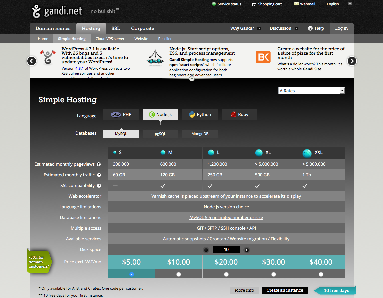The image size is (383, 298).
Task: Click the 10 free days ribbon
Action: click(335, 290)
